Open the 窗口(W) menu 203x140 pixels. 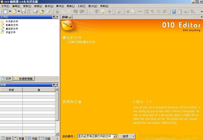[93, 6]
